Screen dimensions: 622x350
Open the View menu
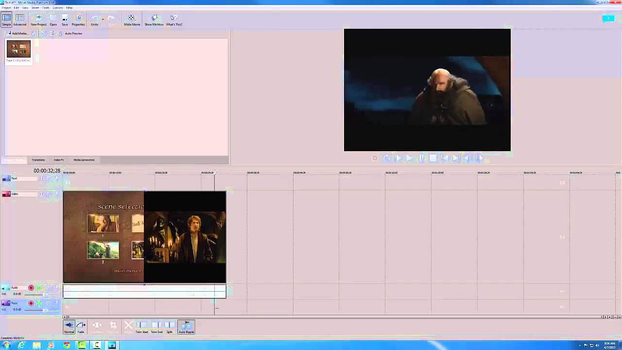pyautogui.click(x=25, y=8)
